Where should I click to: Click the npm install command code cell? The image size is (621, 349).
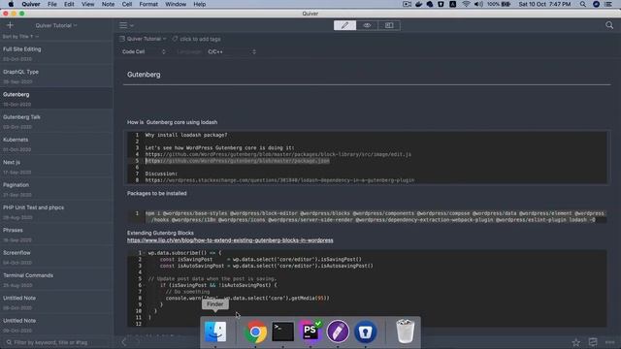[367, 216]
